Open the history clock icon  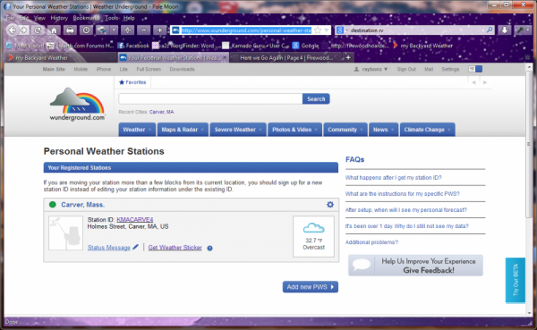[x=86, y=30]
